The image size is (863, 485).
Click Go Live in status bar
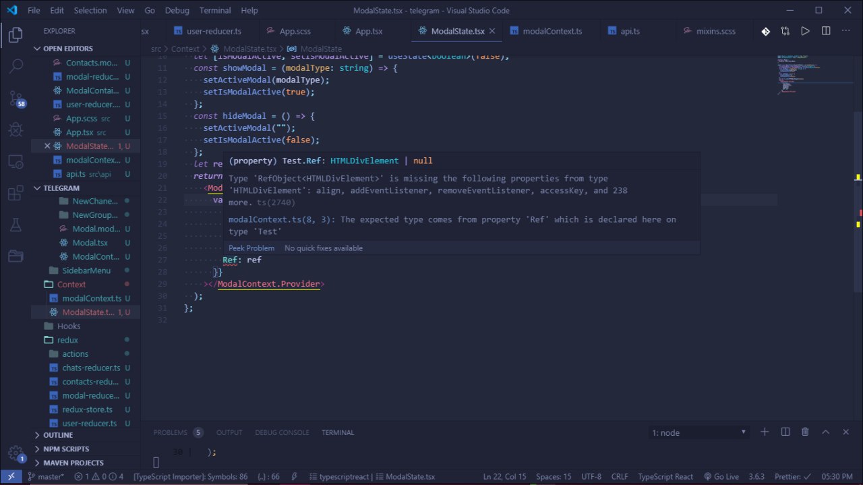[721, 477]
